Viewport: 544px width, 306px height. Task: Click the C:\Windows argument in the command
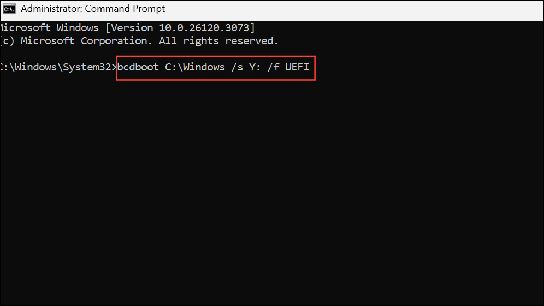[x=195, y=67]
